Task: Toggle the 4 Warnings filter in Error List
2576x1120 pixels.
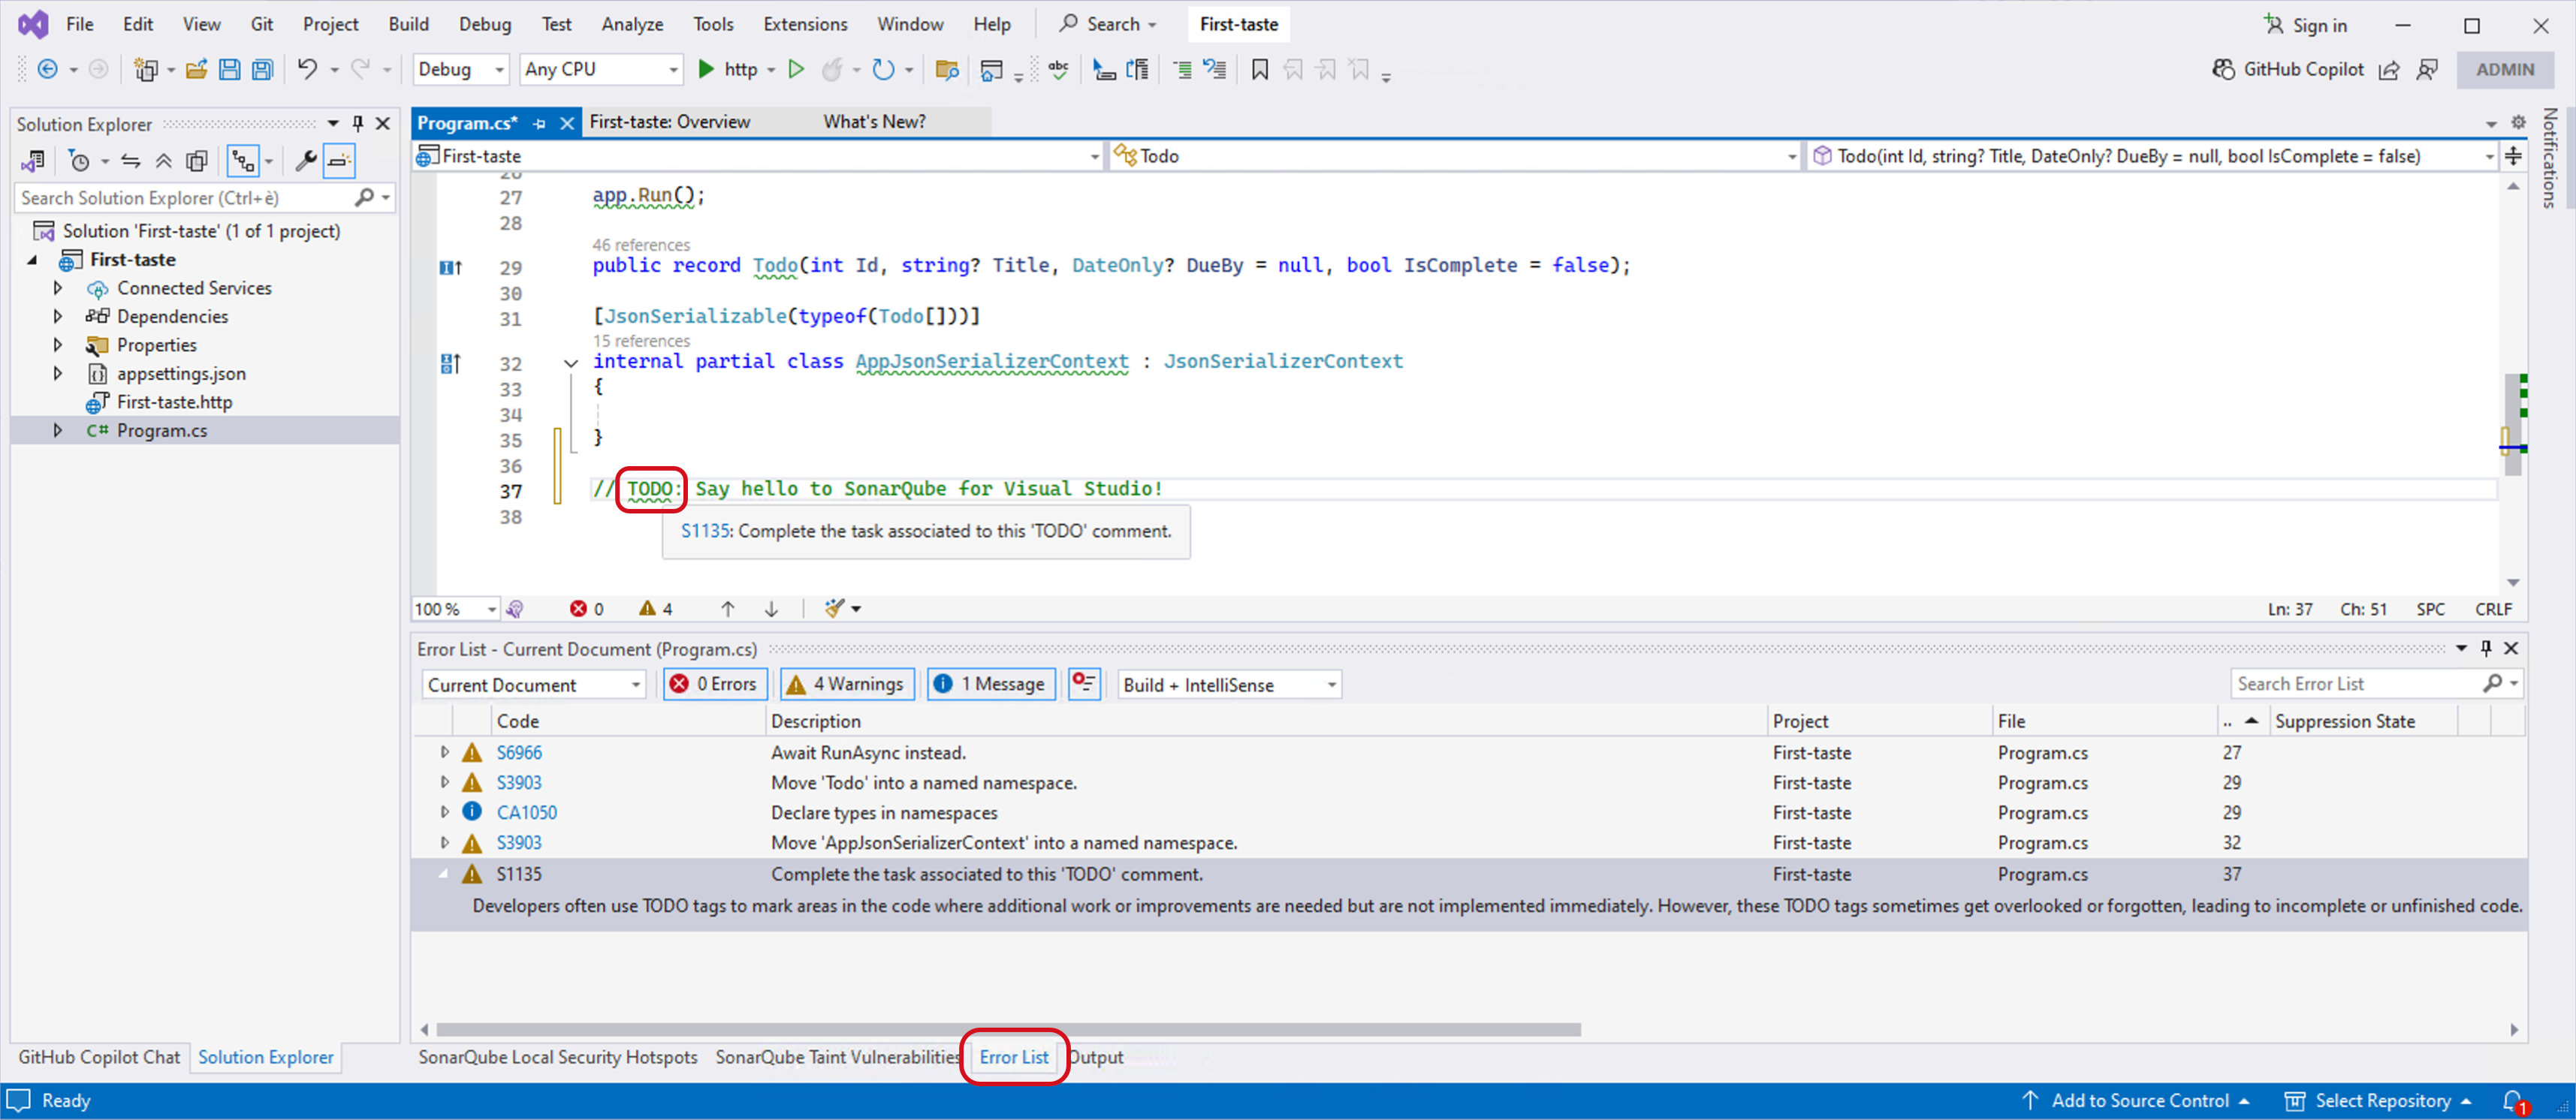Action: (846, 683)
